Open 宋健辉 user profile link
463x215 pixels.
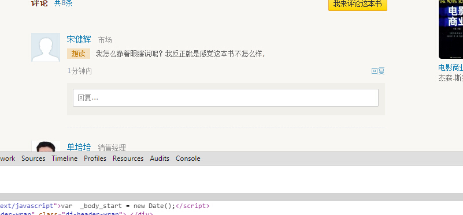pyautogui.click(x=79, y=39)
